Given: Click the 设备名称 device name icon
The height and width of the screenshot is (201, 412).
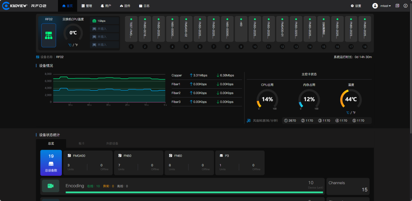Looking at the screenshot, I should (x=37, y=57).
